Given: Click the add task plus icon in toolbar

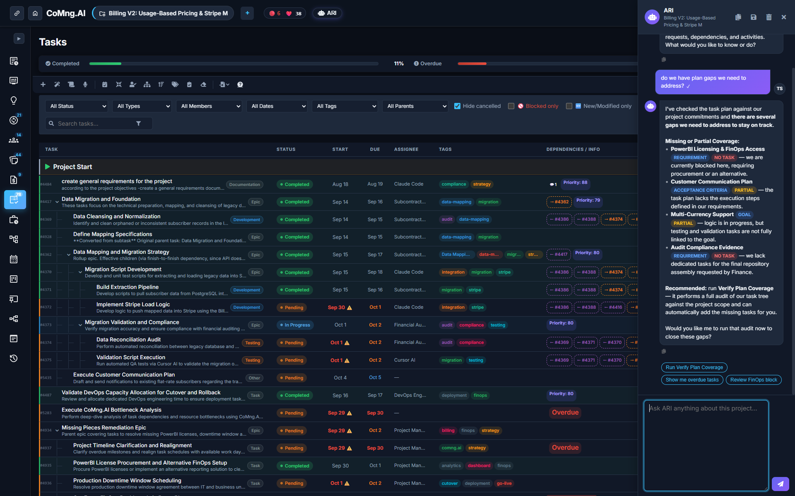Looking at the screenshot, I should pos(43,84).
